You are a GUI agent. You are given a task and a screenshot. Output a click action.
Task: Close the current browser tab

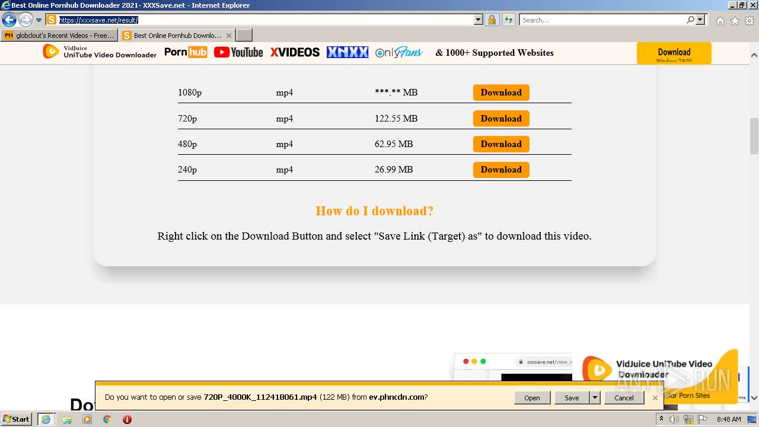pyautogui.click(x=229, y=36)
